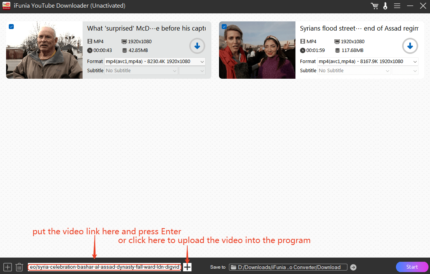430x274 pixels.
Task: Click the add task icon at bottom-left
Action: (x=8, y=267)
